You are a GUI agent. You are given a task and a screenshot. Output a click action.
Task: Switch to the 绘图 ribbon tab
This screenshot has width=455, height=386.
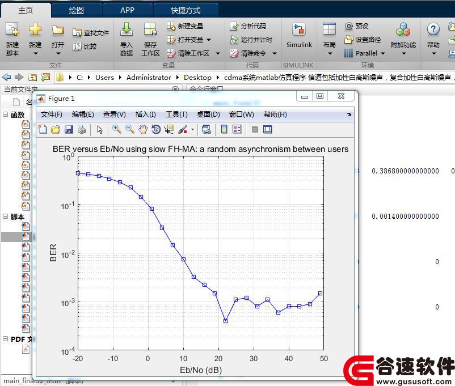(77, 10)
